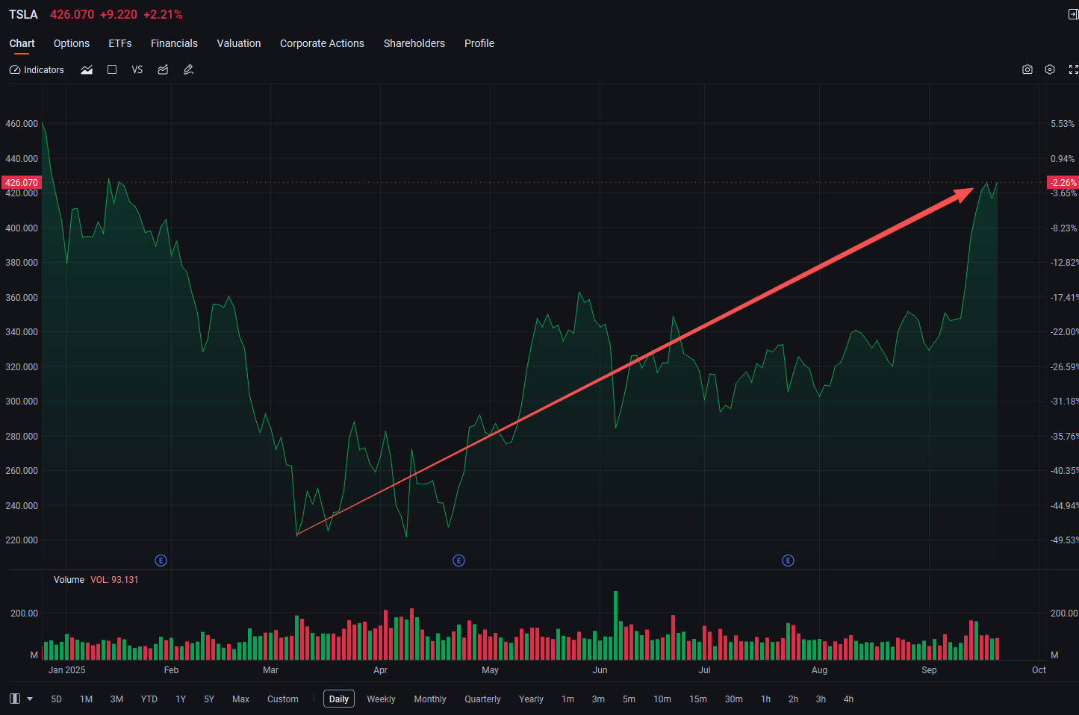Image resolution: width=1079 pixels, height=715 pixels.
Task: Click the red -2.26% axis tag
Action: coord(1063,183)
